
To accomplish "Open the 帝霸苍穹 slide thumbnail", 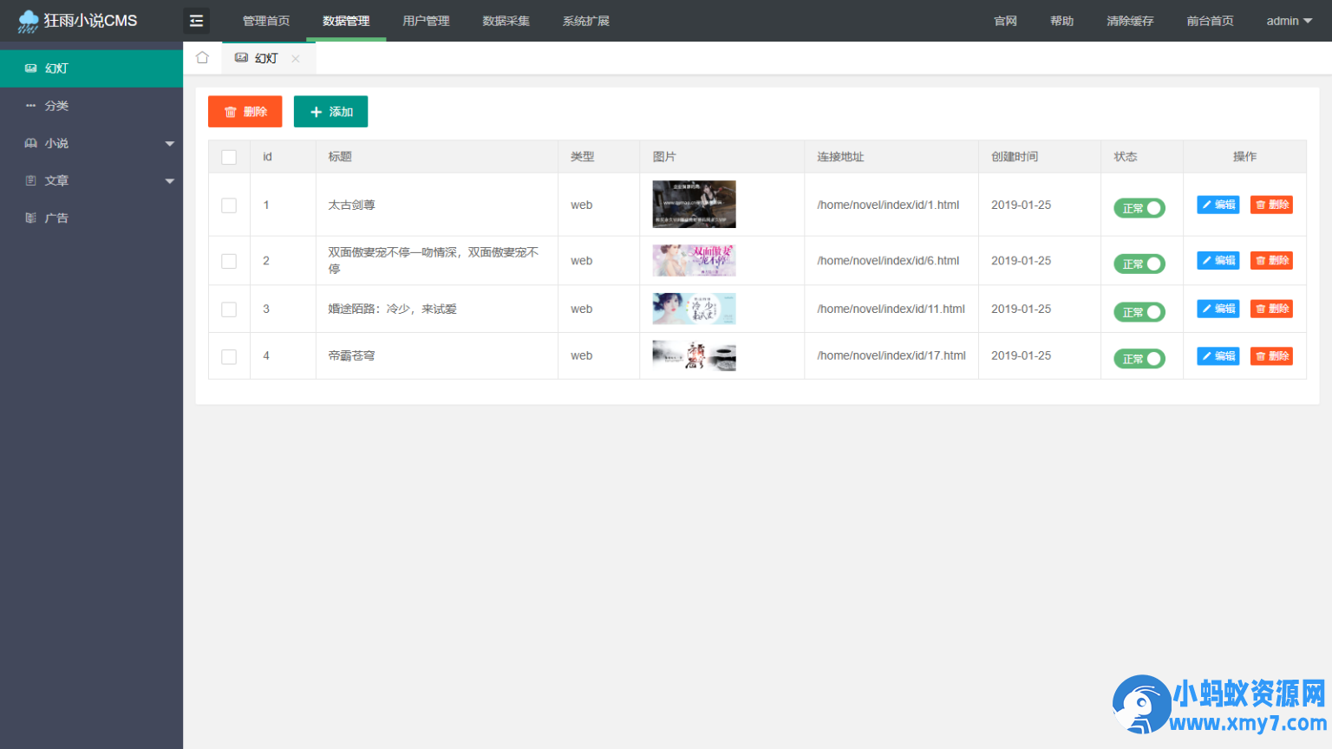I will (x=694, y=355).
